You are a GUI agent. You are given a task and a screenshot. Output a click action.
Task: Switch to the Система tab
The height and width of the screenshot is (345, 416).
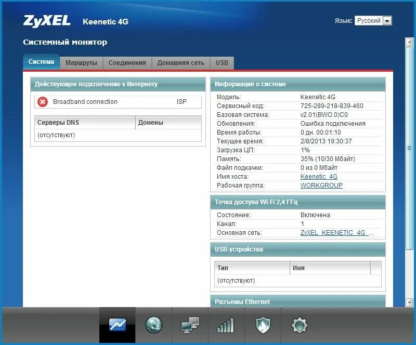(x=41, y=62)
